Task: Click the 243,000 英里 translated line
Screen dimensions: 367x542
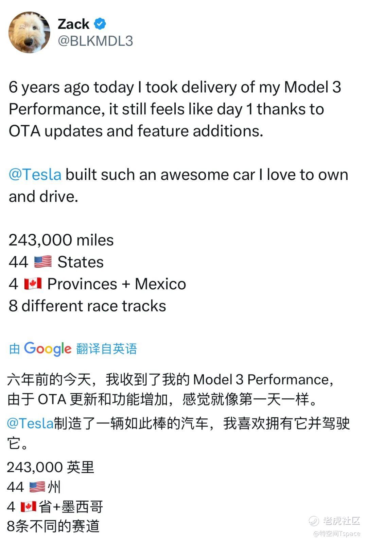Action: 50,467
